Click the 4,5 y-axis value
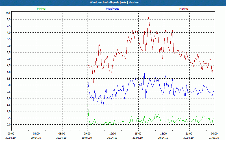226x141 pixels. coord(9,65)
